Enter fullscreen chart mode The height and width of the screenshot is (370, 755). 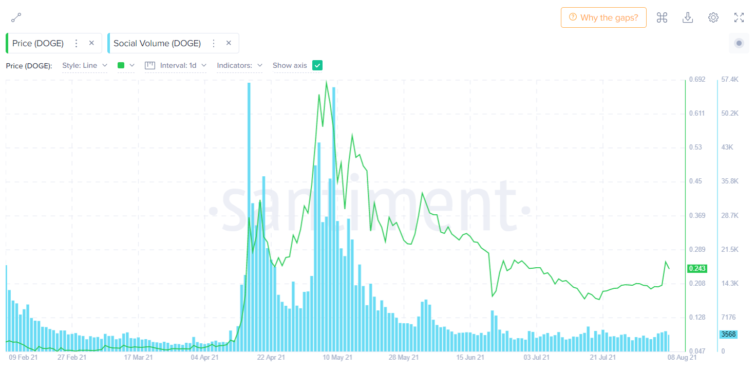739,17
